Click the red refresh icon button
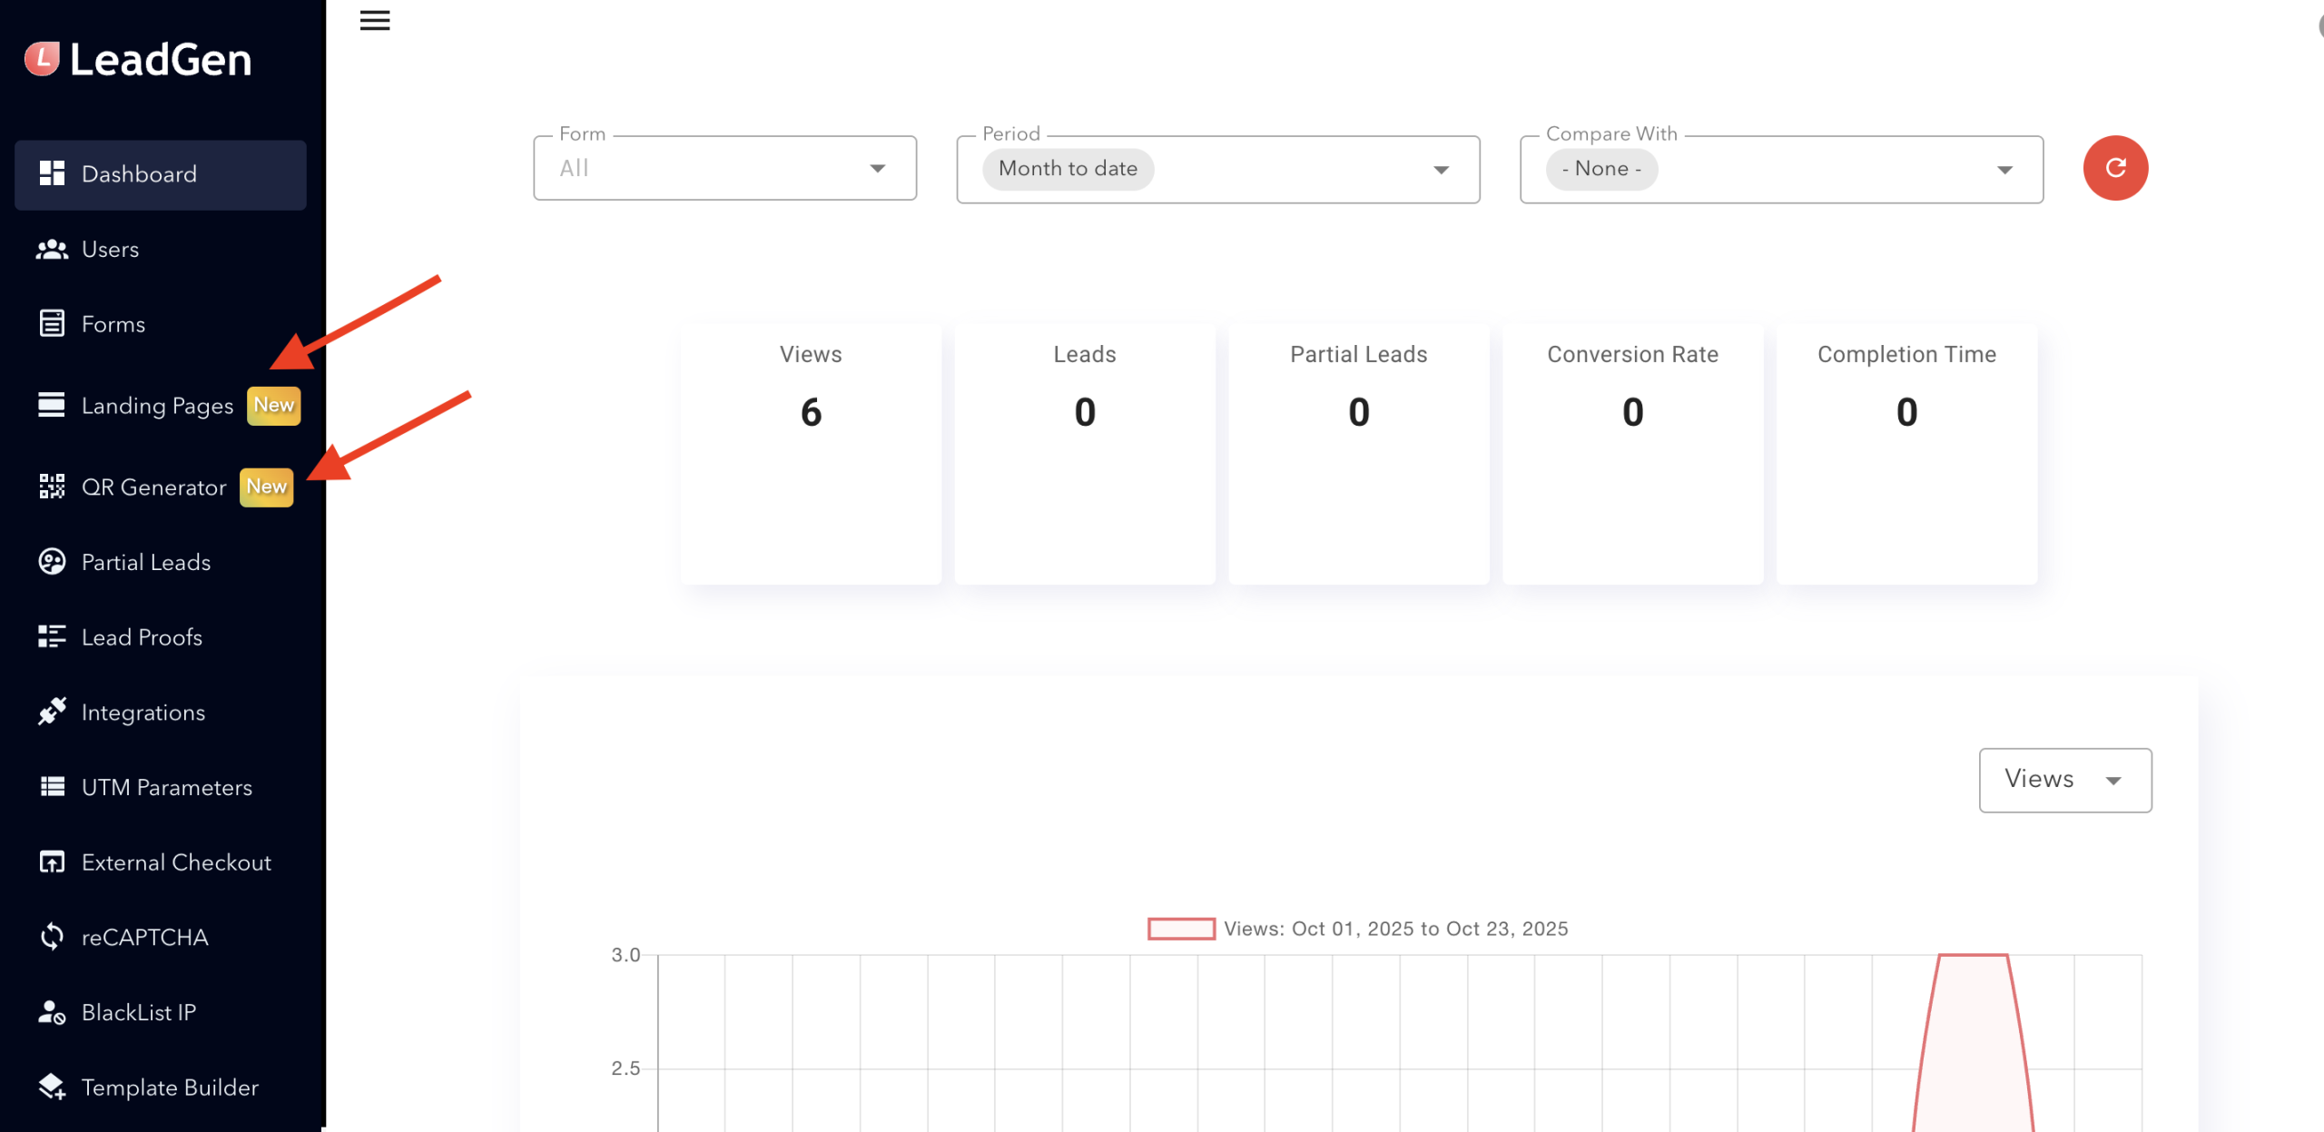This screenshot has width=2324, height=1132. (2114, 168)
